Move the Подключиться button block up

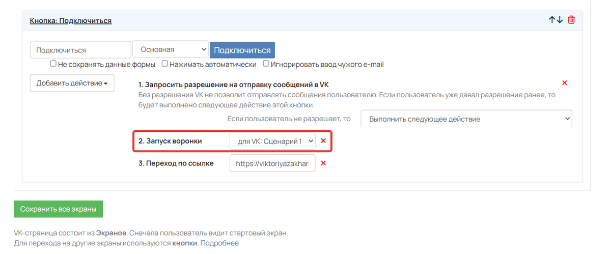[552, 20]
